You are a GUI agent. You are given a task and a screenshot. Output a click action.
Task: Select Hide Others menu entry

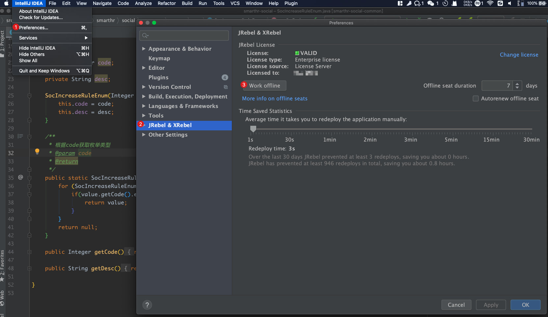point(52,54)
